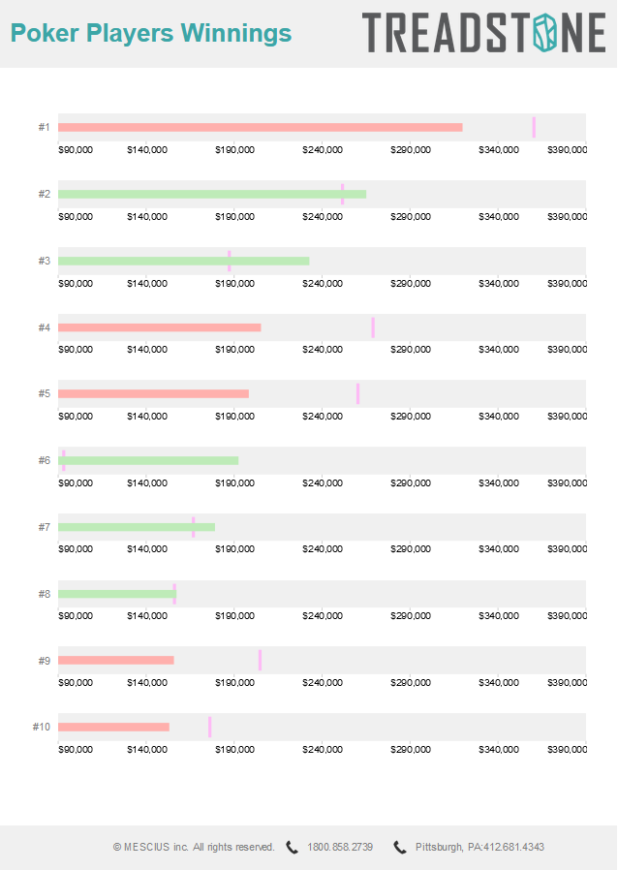Click the TREADSTONE wordmark text
Screen dimensions: 618x870
484,33
